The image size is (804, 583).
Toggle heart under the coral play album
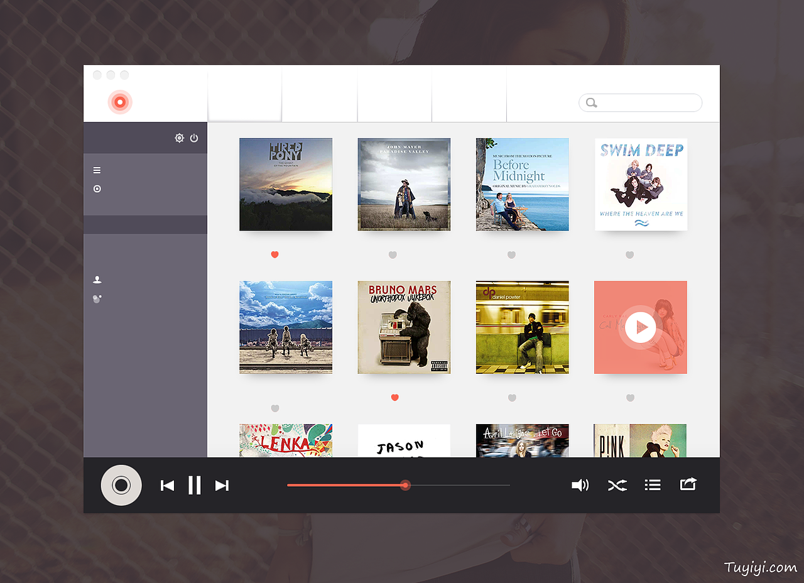tap(630, 398)
